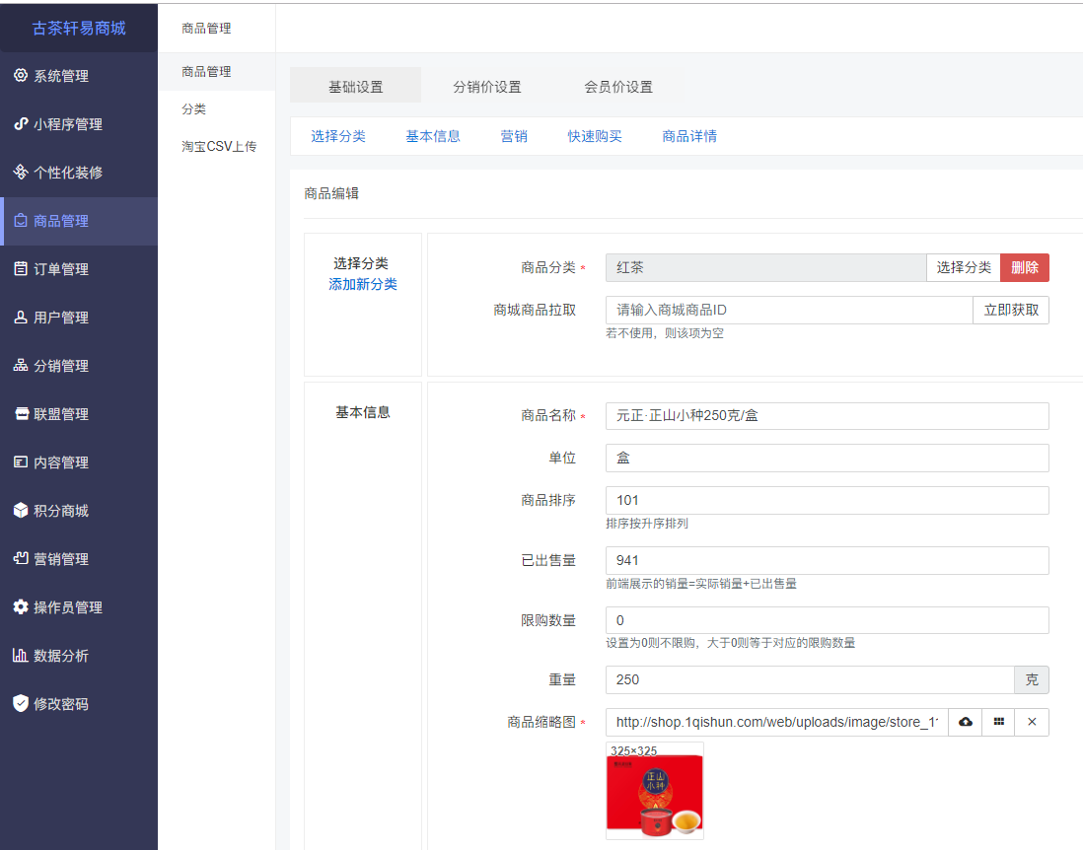Click the 古茶轩易商城 site title
This screenshot has height=850, width=1083.
tap(79, 28)
